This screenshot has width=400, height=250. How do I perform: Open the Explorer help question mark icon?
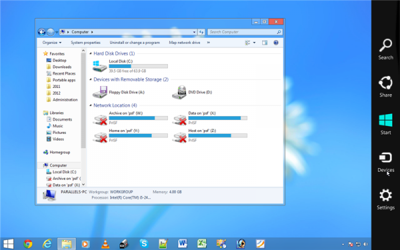(x=276, y=43)
